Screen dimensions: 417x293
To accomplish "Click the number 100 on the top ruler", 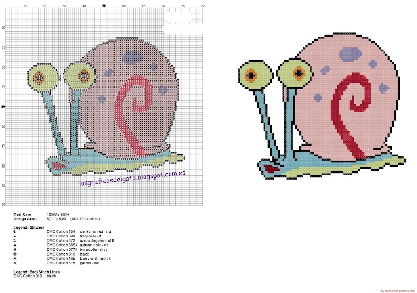I will pos(202,6).
